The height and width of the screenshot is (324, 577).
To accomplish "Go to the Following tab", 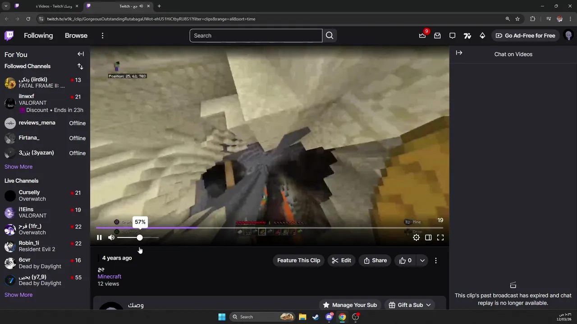I will pyautogui.click(x=38, y=36).
